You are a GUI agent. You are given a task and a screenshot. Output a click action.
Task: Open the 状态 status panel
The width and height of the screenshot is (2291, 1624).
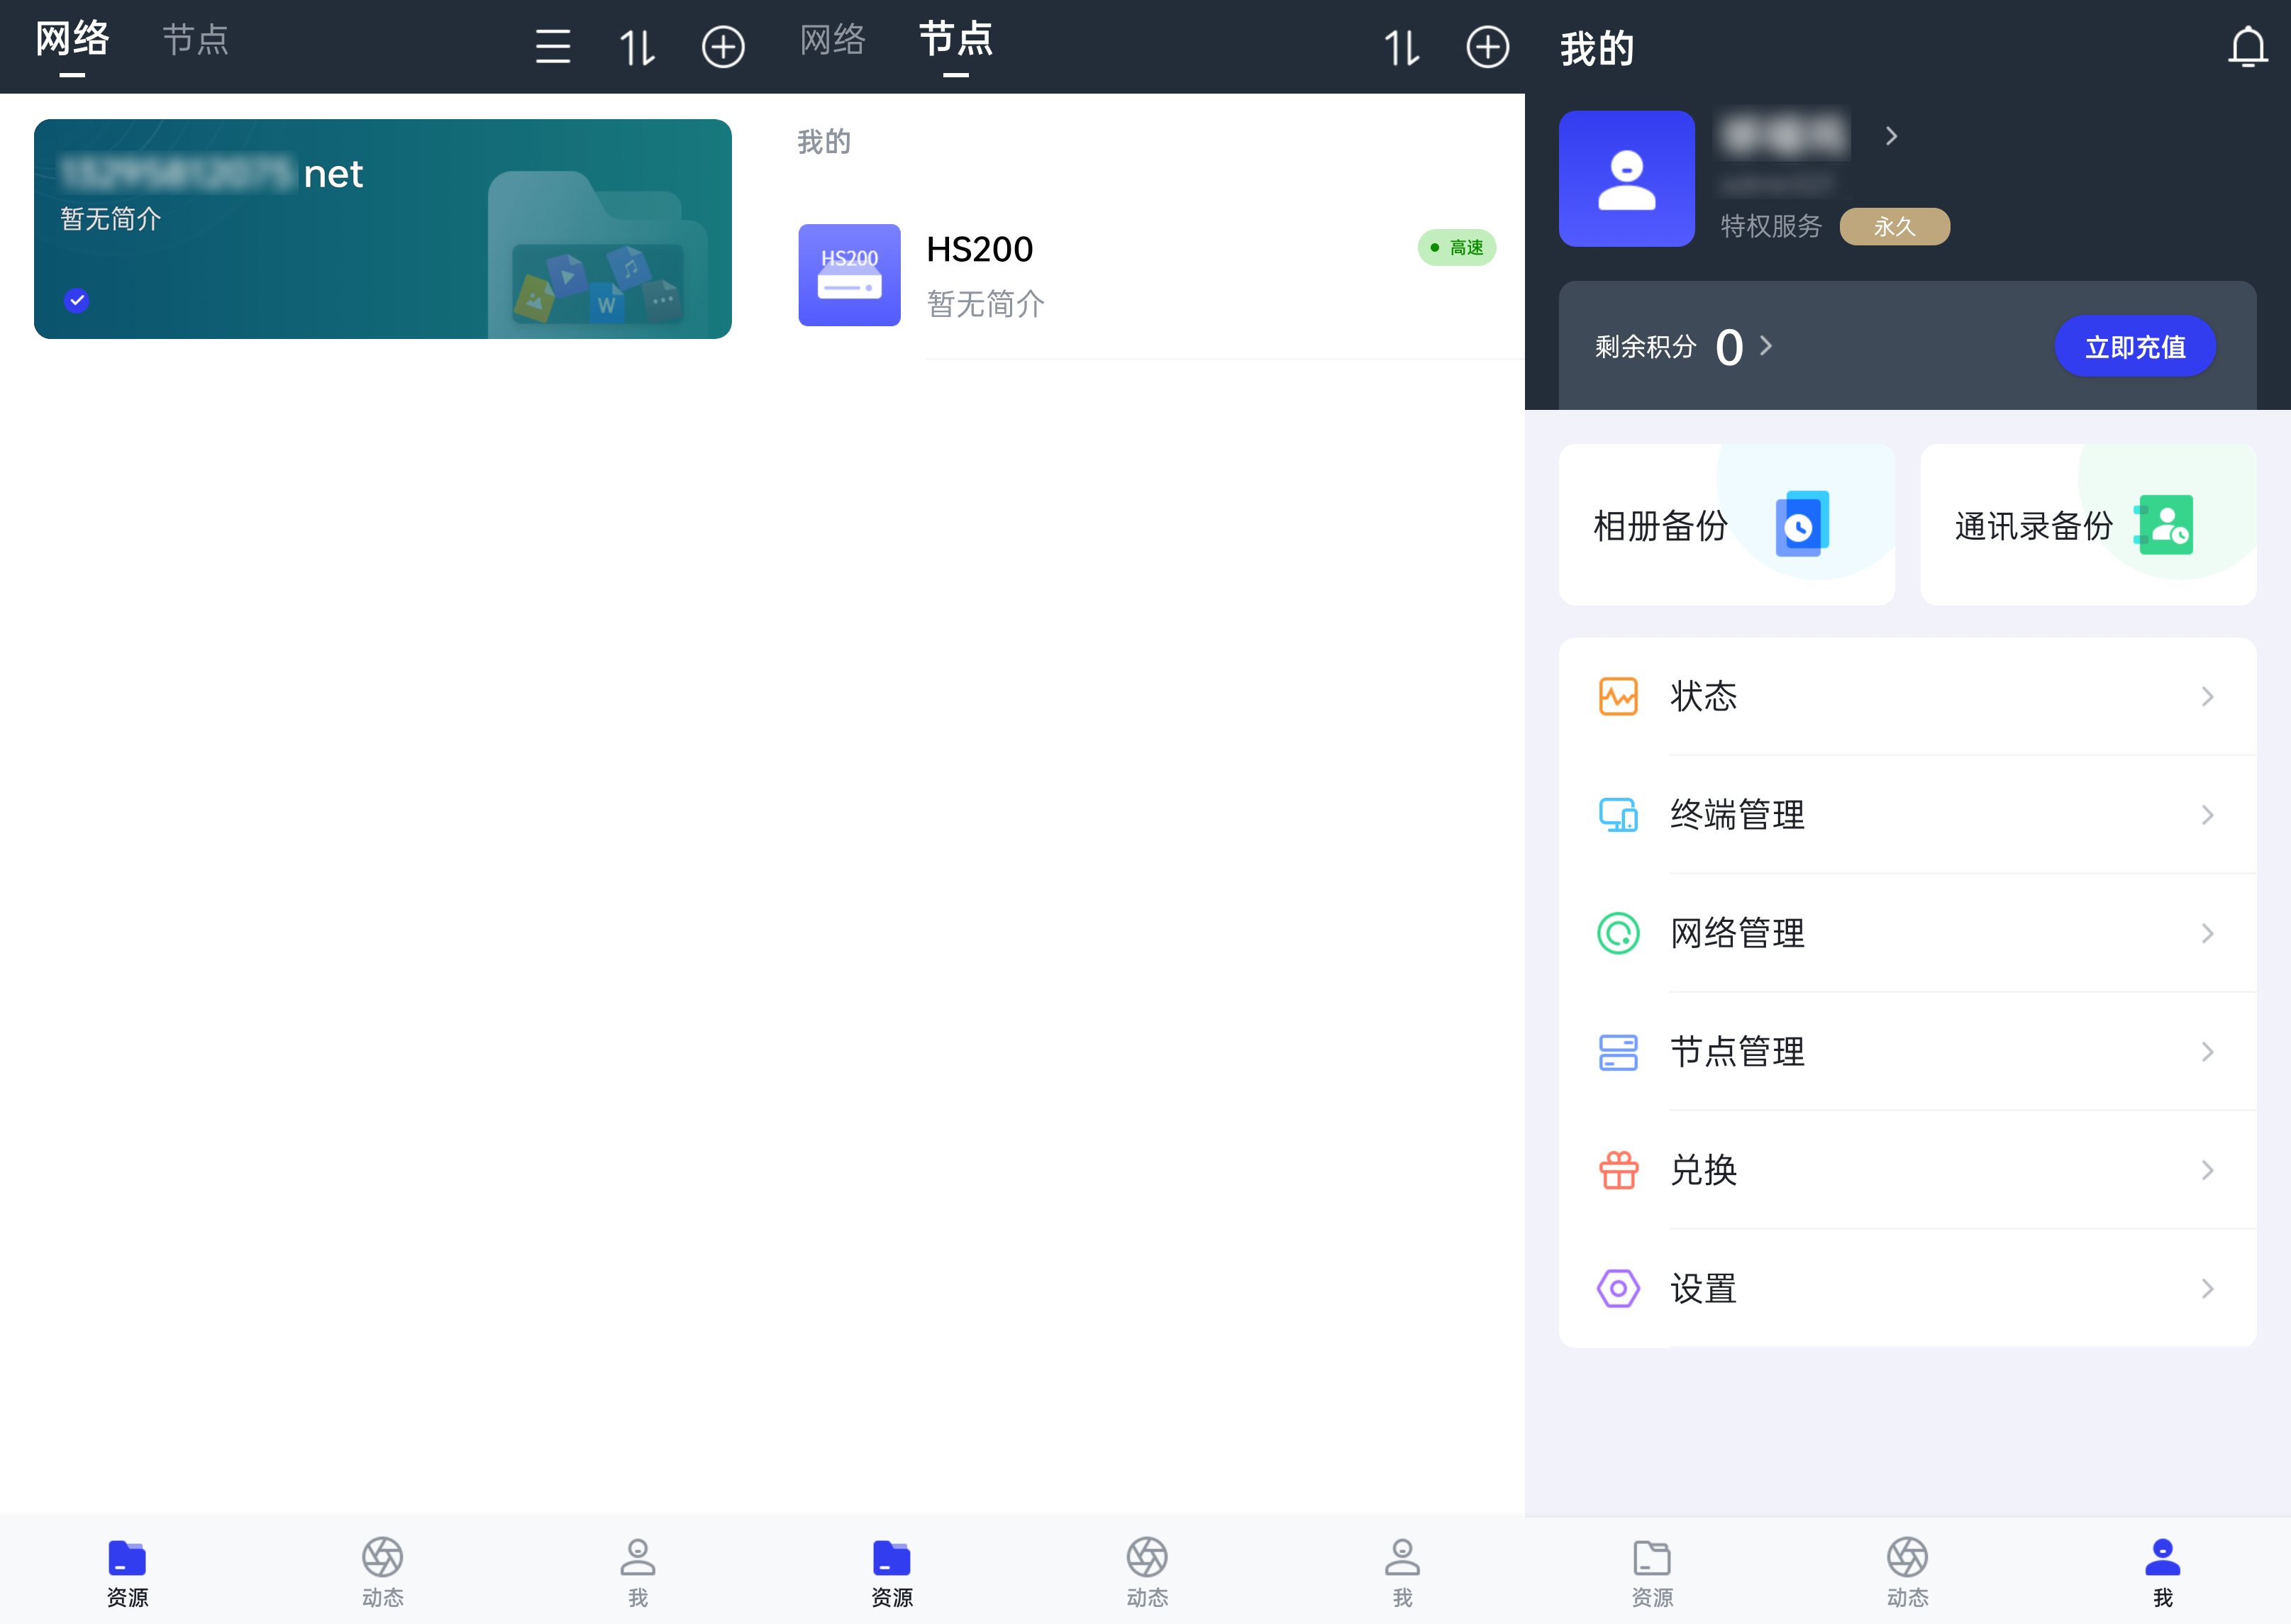pyautogui.click(x=1906, y=696)
